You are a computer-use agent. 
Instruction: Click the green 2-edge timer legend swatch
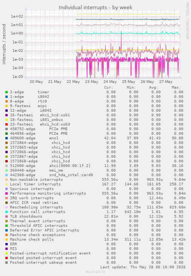7,92
